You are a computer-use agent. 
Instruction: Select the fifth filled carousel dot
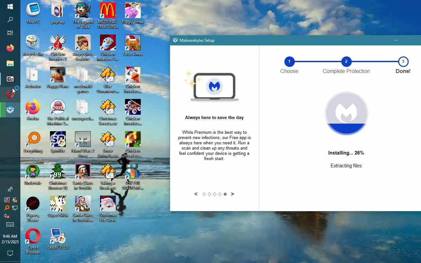[225, 194]
